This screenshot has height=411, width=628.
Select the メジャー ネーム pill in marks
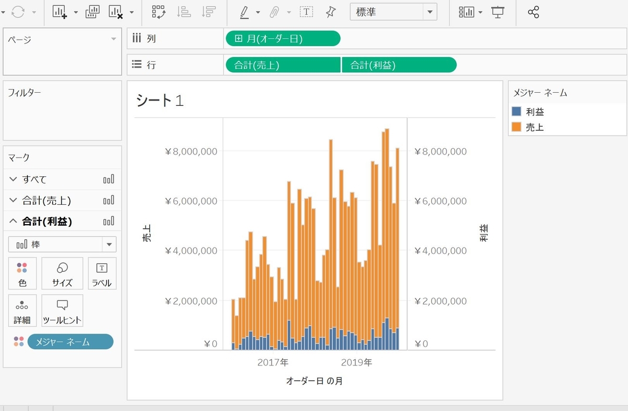(x=70, y=341)
